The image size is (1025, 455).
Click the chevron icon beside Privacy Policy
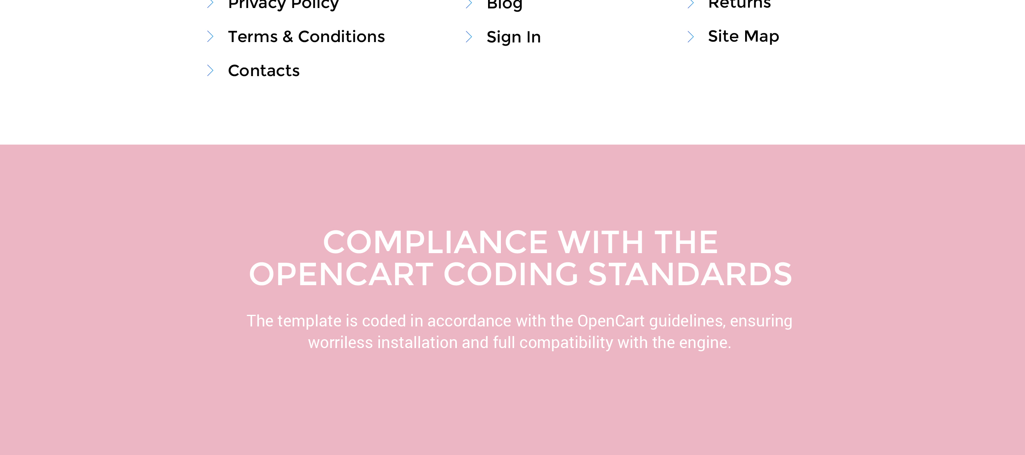pos(210,4)
